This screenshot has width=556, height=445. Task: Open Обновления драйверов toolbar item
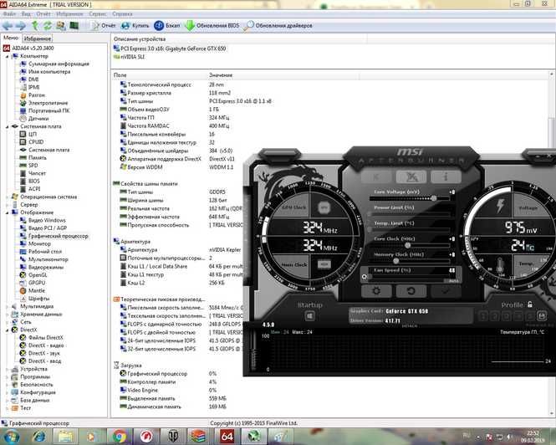(x=278, y=26)
